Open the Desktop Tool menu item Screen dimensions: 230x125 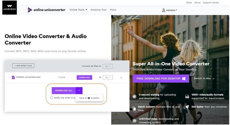coord(98,10)
